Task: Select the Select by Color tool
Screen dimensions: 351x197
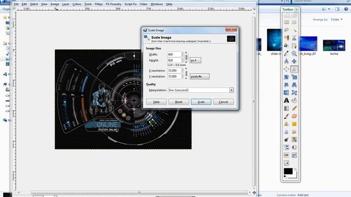Action: 286,38
